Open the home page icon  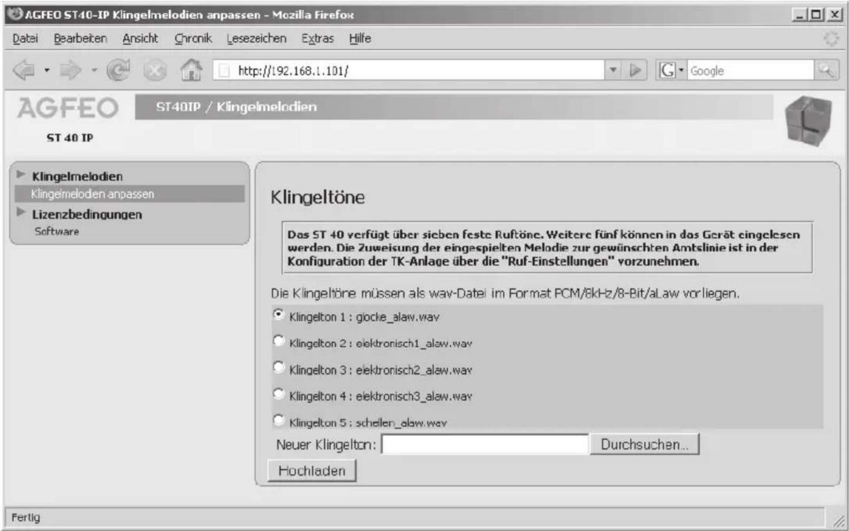click(x=191, y=70)
